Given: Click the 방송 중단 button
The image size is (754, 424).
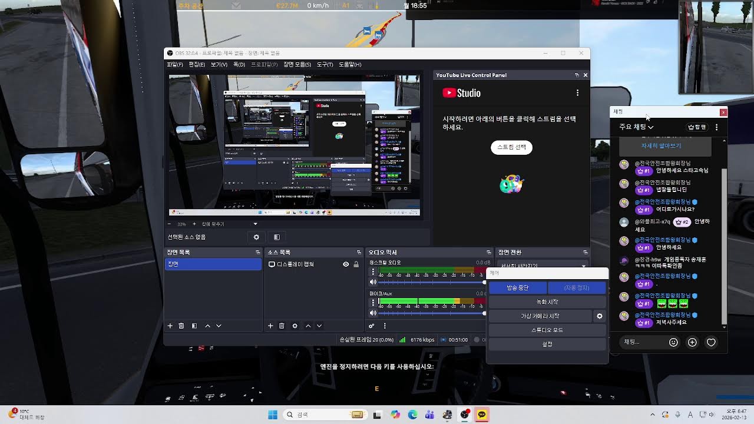Looking at the screenshot, I should [518, 287].
